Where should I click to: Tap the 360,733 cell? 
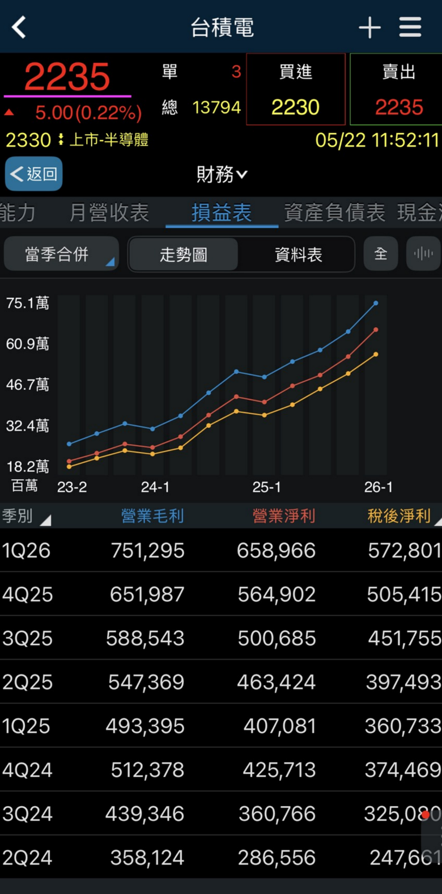coord(403,726)
